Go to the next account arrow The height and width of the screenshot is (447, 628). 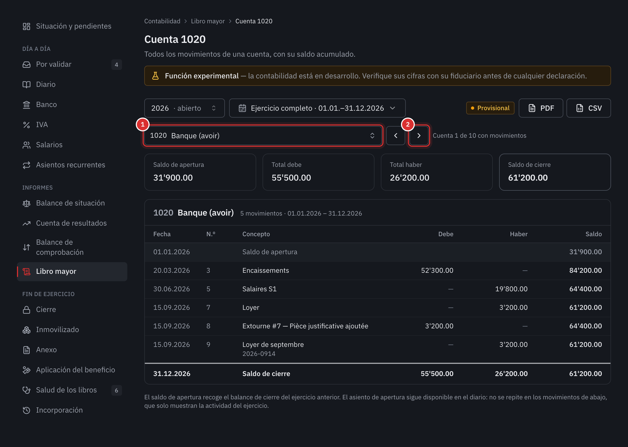[x=419, y=136]
